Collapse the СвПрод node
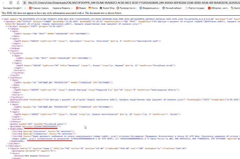Viewport: 240px width, 159px height. pyautogui.click(x=8, y=29)
